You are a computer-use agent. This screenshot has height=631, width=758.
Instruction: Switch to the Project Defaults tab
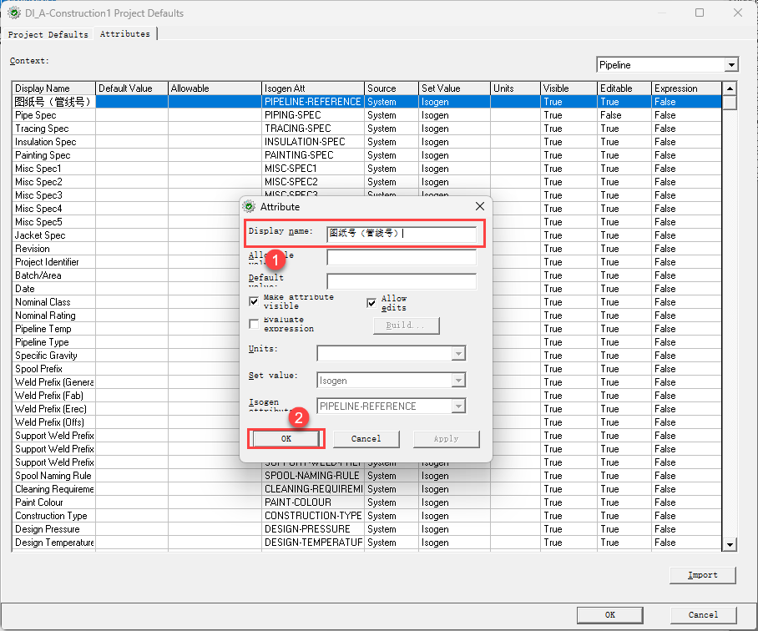48,34
